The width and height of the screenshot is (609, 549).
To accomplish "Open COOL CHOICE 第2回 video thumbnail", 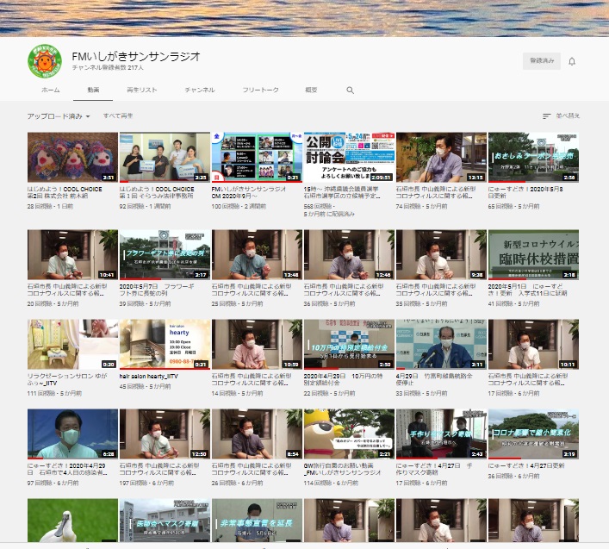I will pos(71,156).
